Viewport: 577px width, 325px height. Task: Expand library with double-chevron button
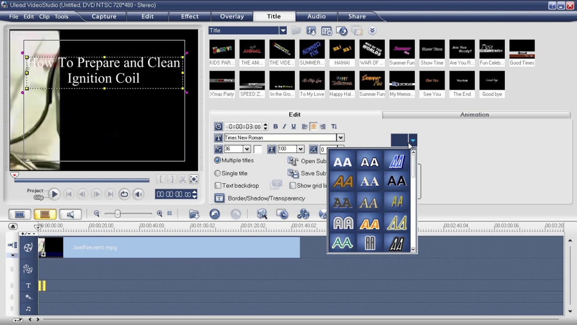point(372,30)
